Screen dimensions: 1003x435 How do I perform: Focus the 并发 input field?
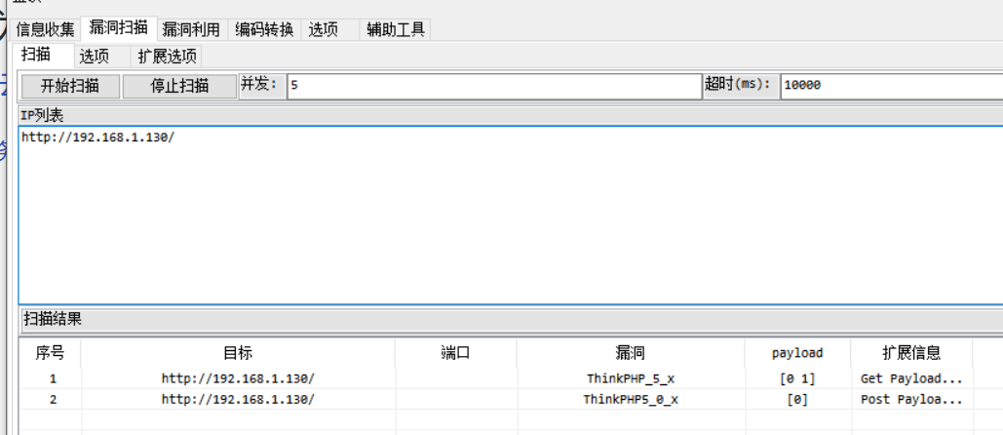[x=494, y=86]
